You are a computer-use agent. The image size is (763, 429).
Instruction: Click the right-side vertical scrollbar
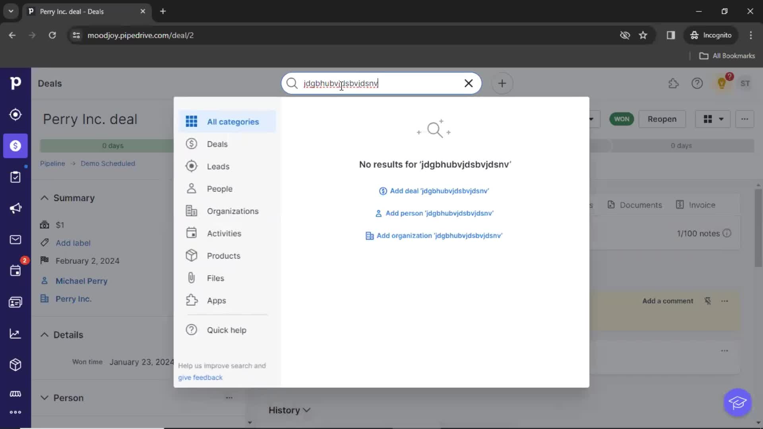tap(758, 228)
